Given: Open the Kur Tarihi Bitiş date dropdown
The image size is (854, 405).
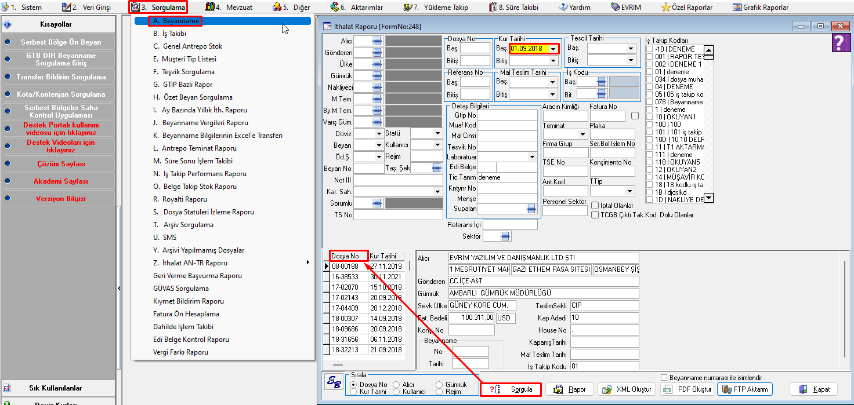Looking at the screenshot, I should 553,61.
